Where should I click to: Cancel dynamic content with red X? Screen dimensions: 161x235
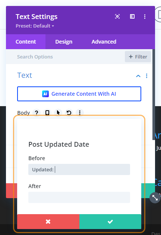coord(48,222)
